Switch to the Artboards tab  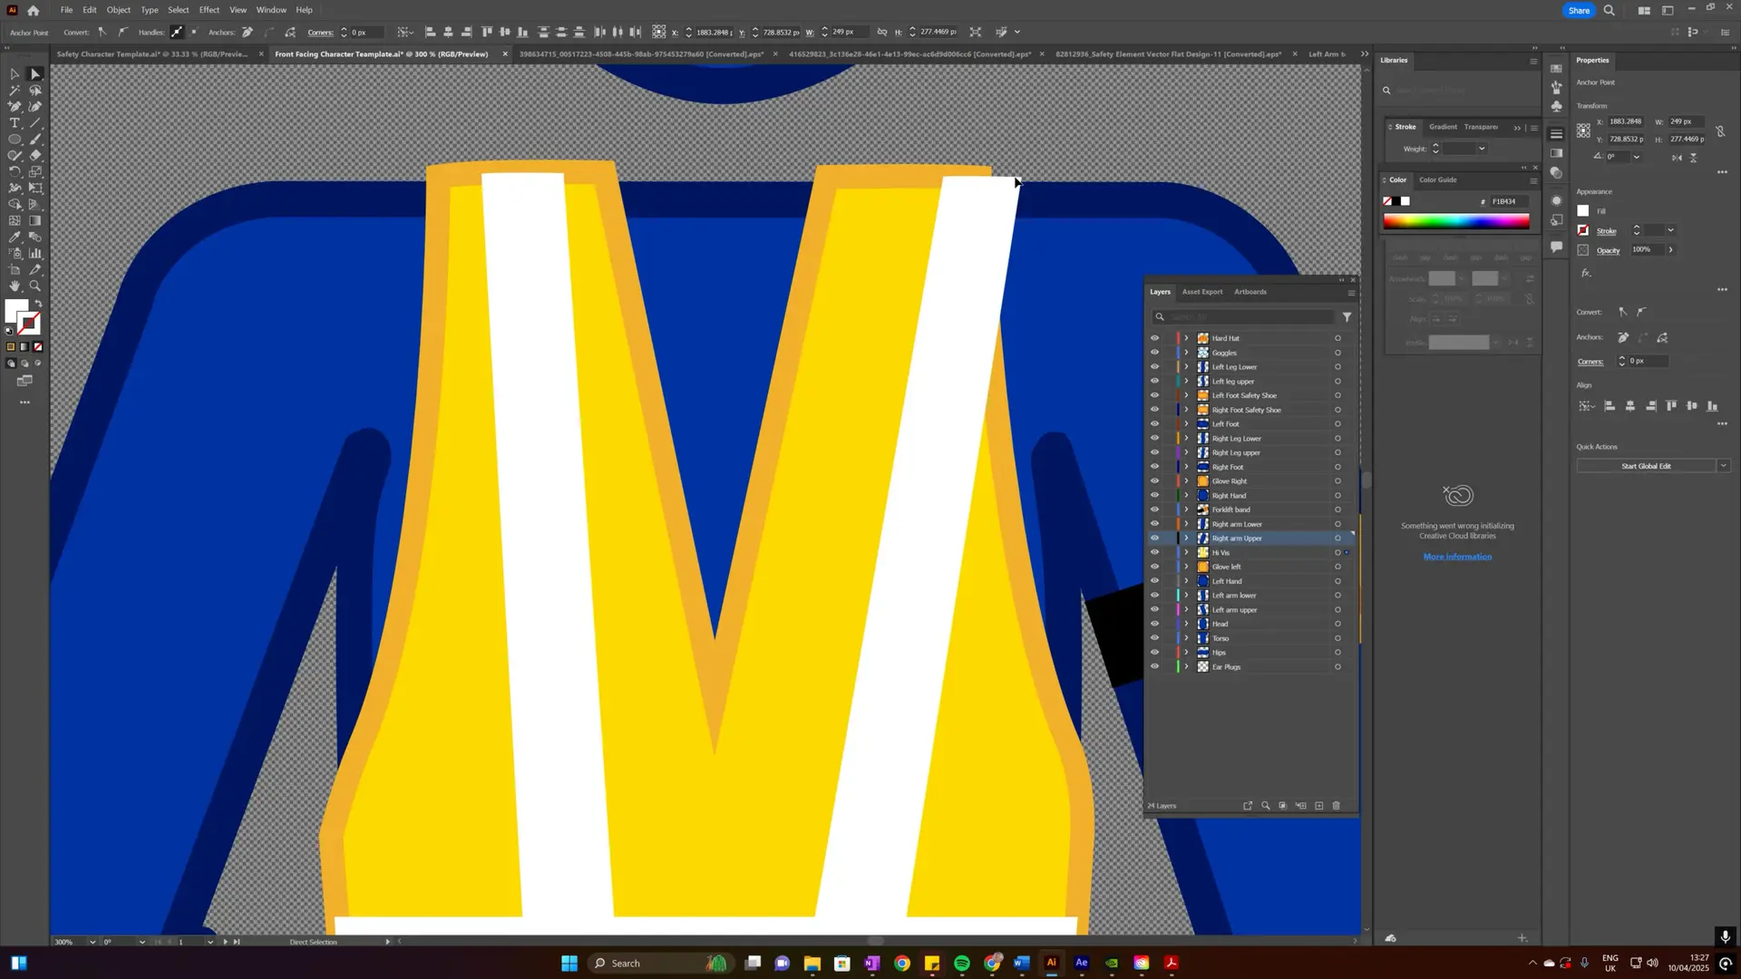(x=1250, y=292)
